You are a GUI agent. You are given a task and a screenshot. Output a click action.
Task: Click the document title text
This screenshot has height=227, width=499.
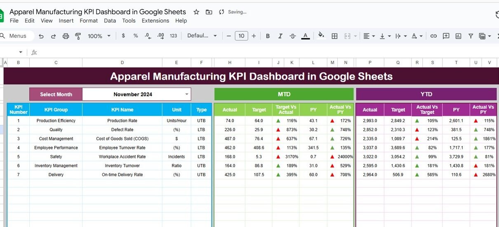click(98, 12)
